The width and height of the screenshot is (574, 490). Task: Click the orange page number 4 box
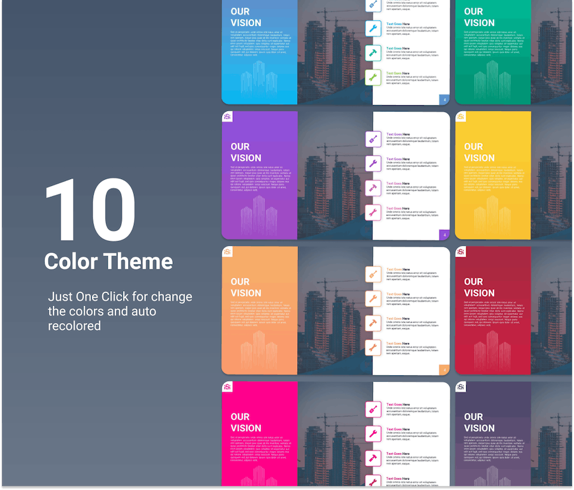445,370
